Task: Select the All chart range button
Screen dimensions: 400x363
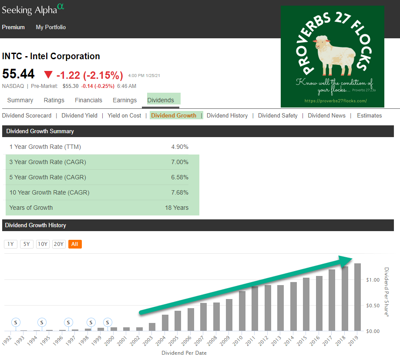Action: [75, 244]
